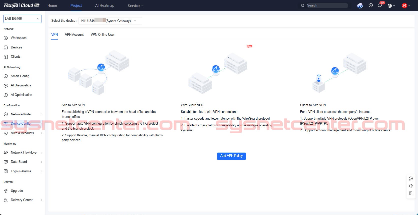
Task: Expand the Service menu
Action: pos(135,6)
